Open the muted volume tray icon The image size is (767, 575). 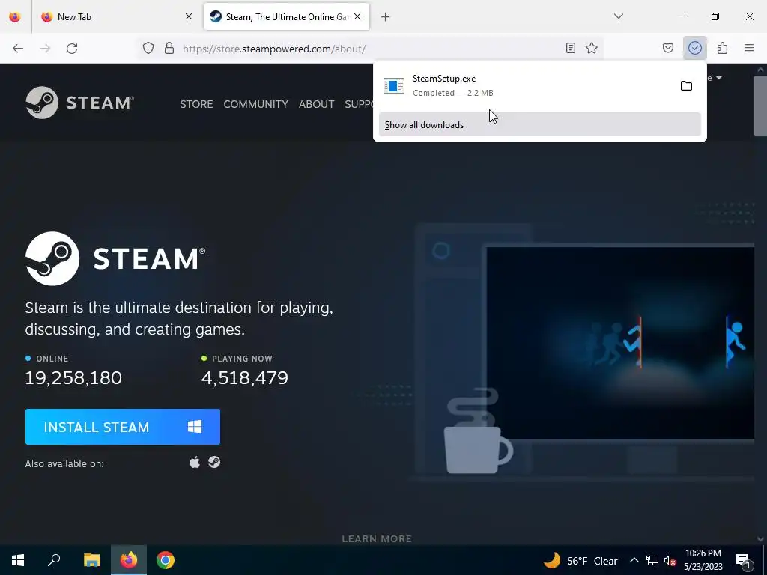(670, 560)
